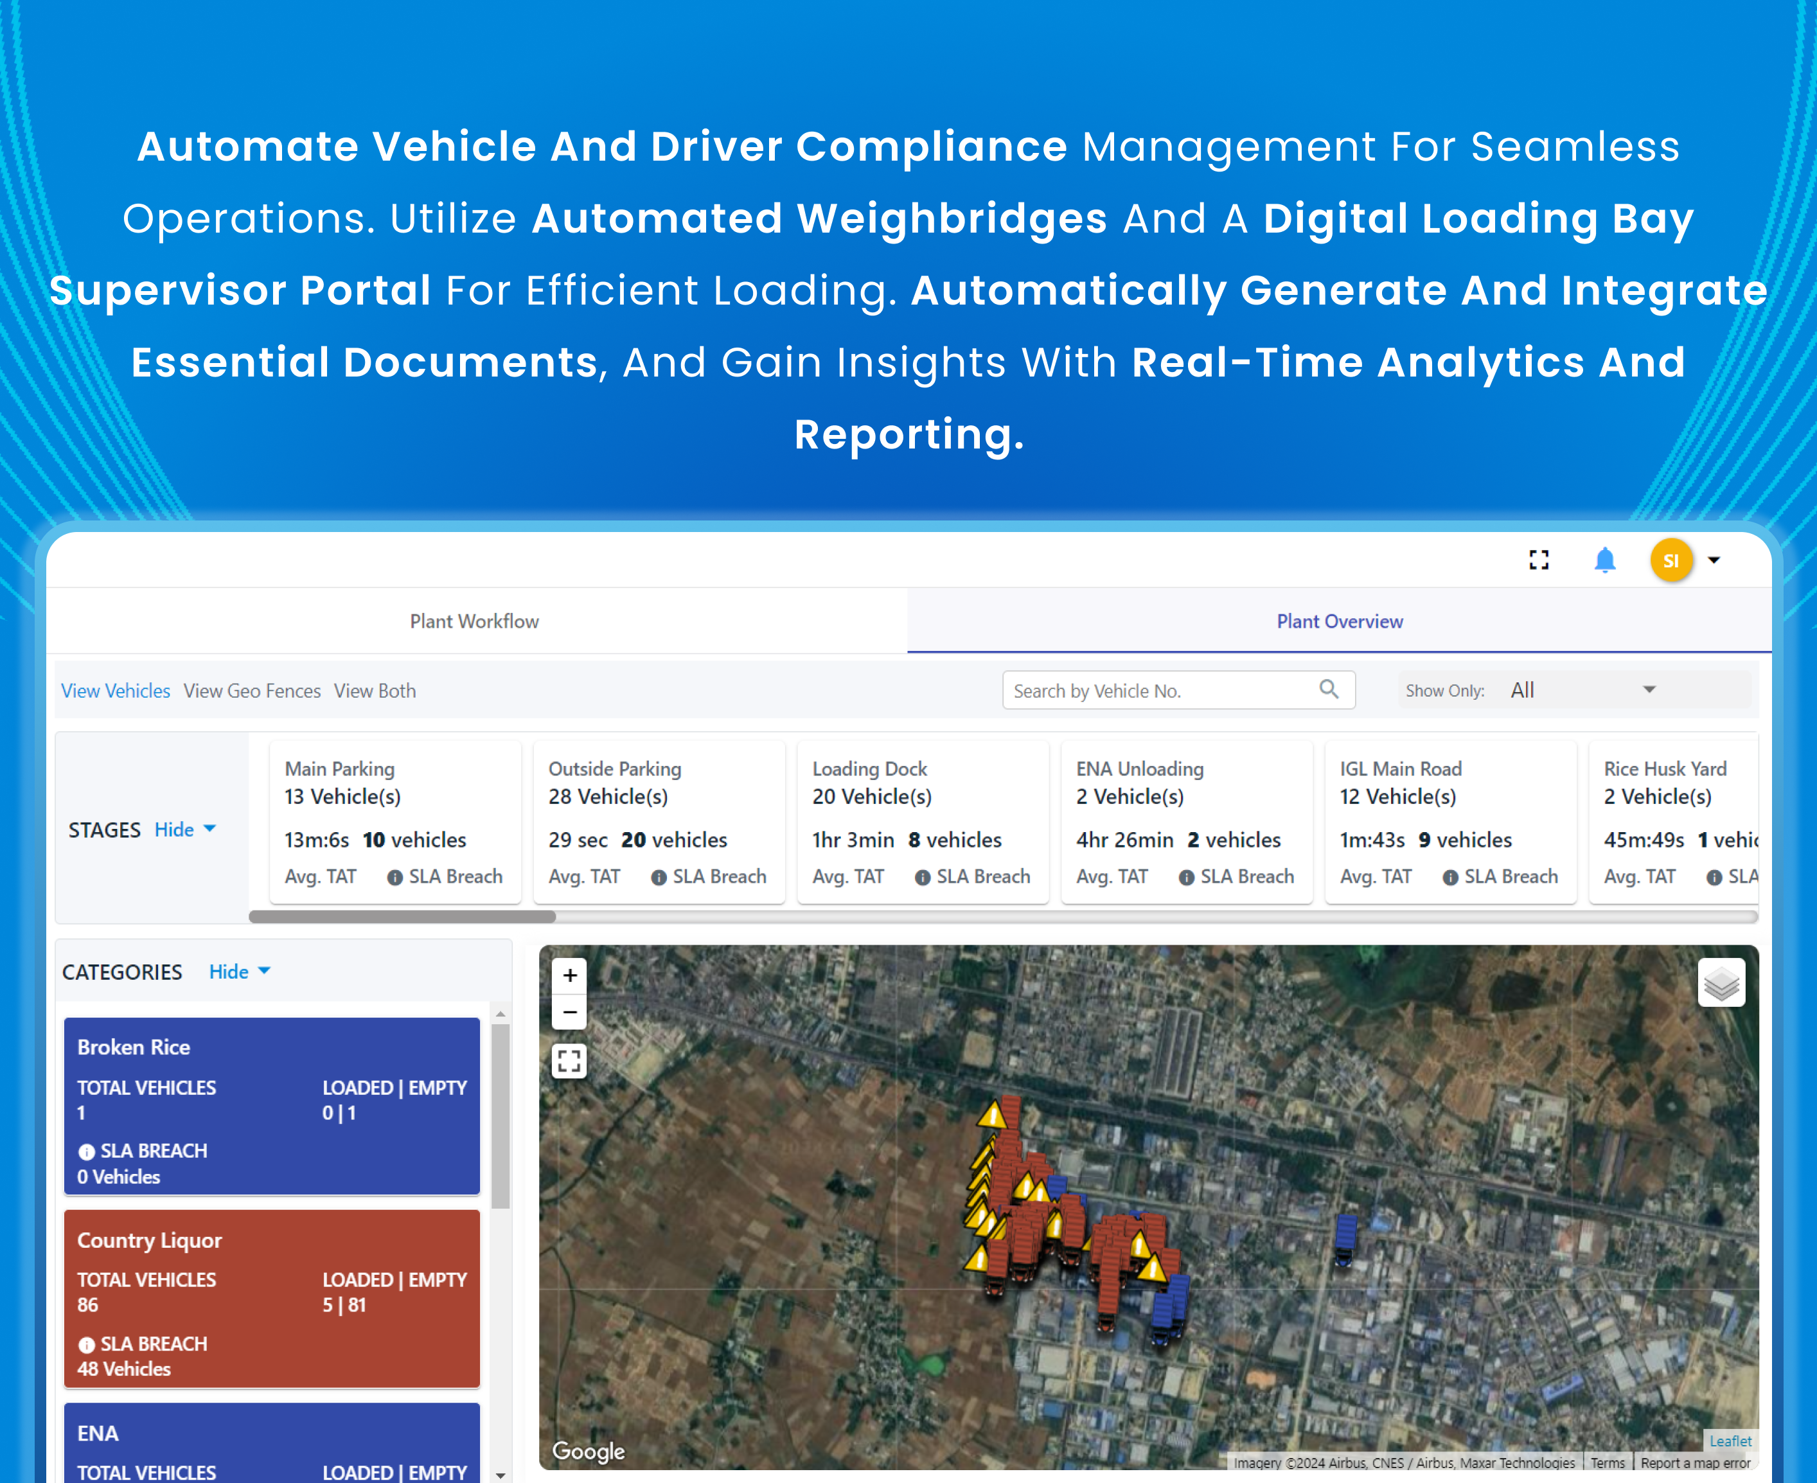The height and width of the screenshot is (1483, 1817).
Task: Open the Plant Workflow tab
Action: point(474,621)
